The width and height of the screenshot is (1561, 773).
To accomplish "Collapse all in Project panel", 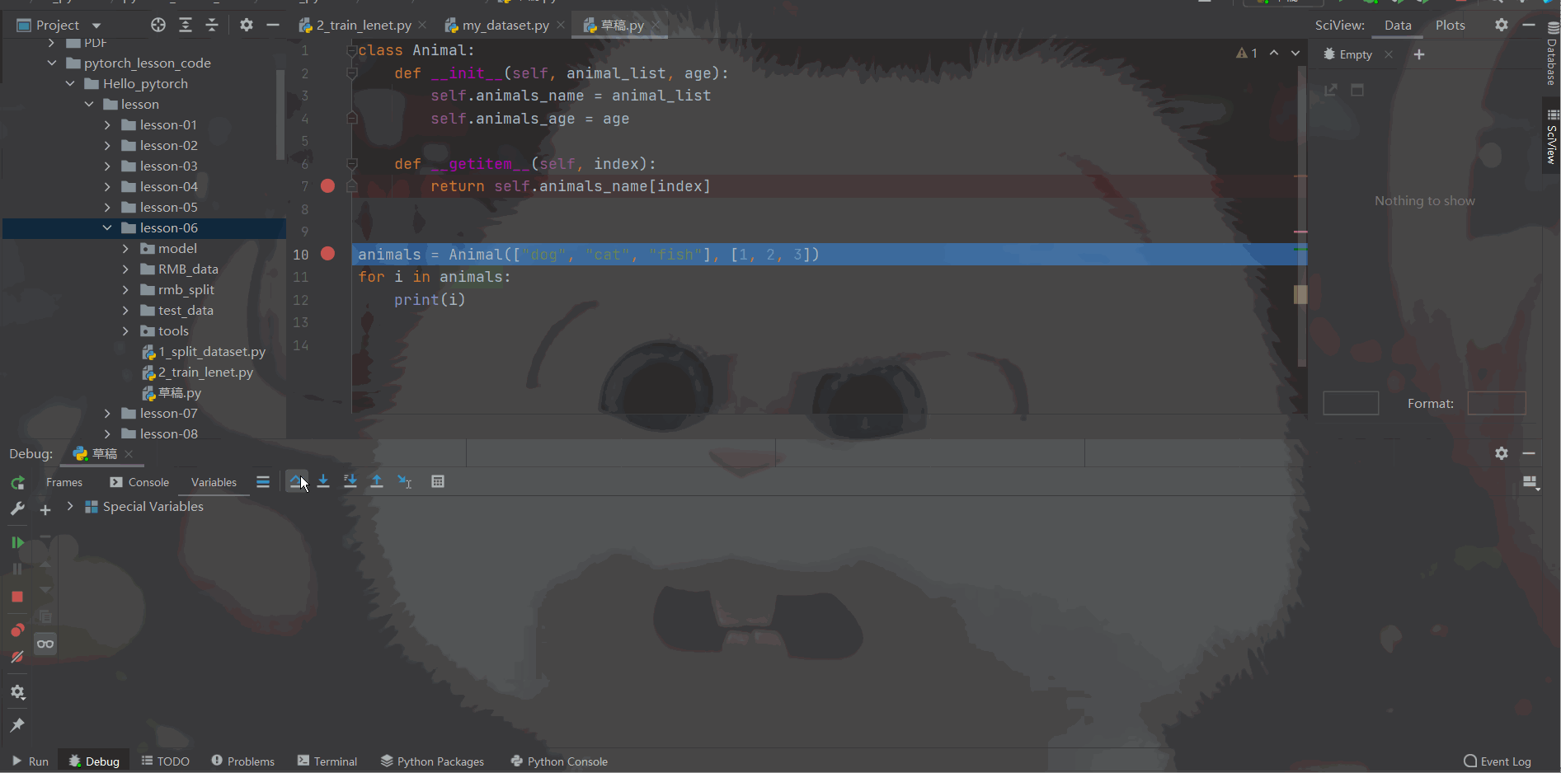I will point(212,25).
